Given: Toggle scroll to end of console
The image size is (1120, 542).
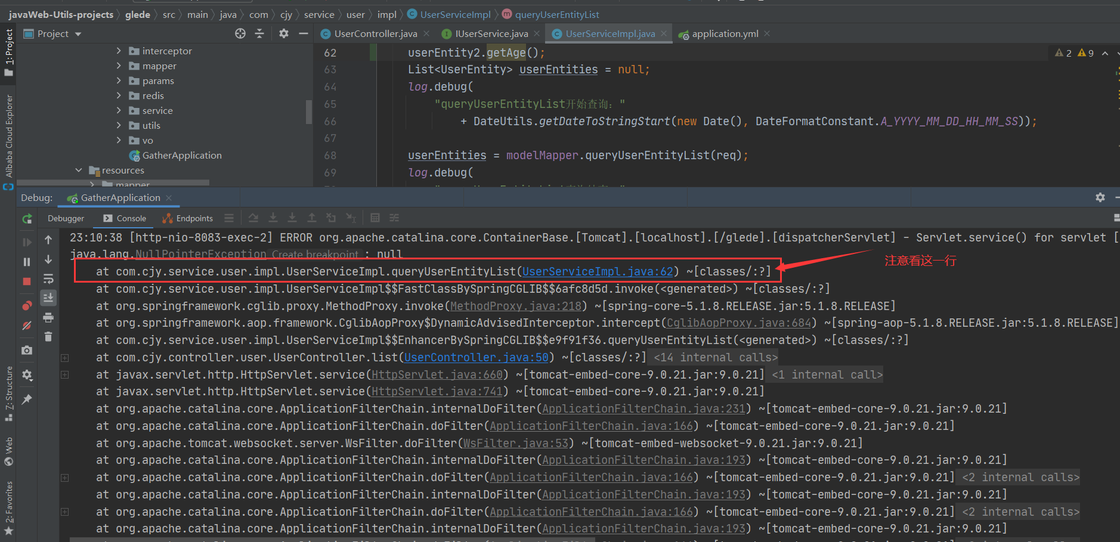Looking at the screenshot, I should point(48,298).
